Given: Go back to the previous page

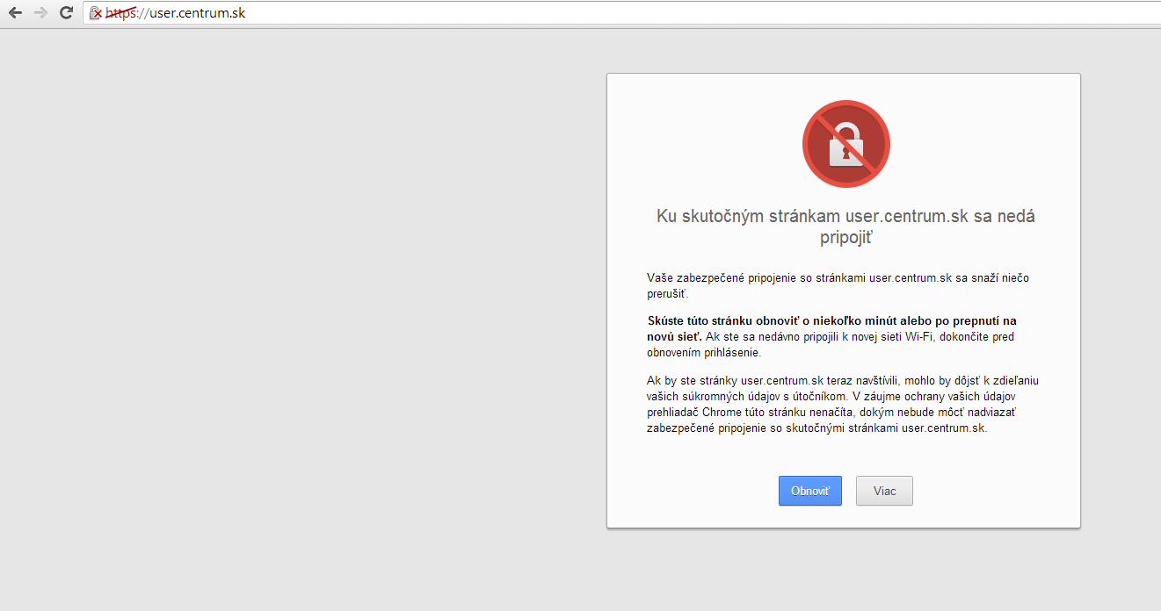Looking at the screenshot, I should [x=15, y=13].
